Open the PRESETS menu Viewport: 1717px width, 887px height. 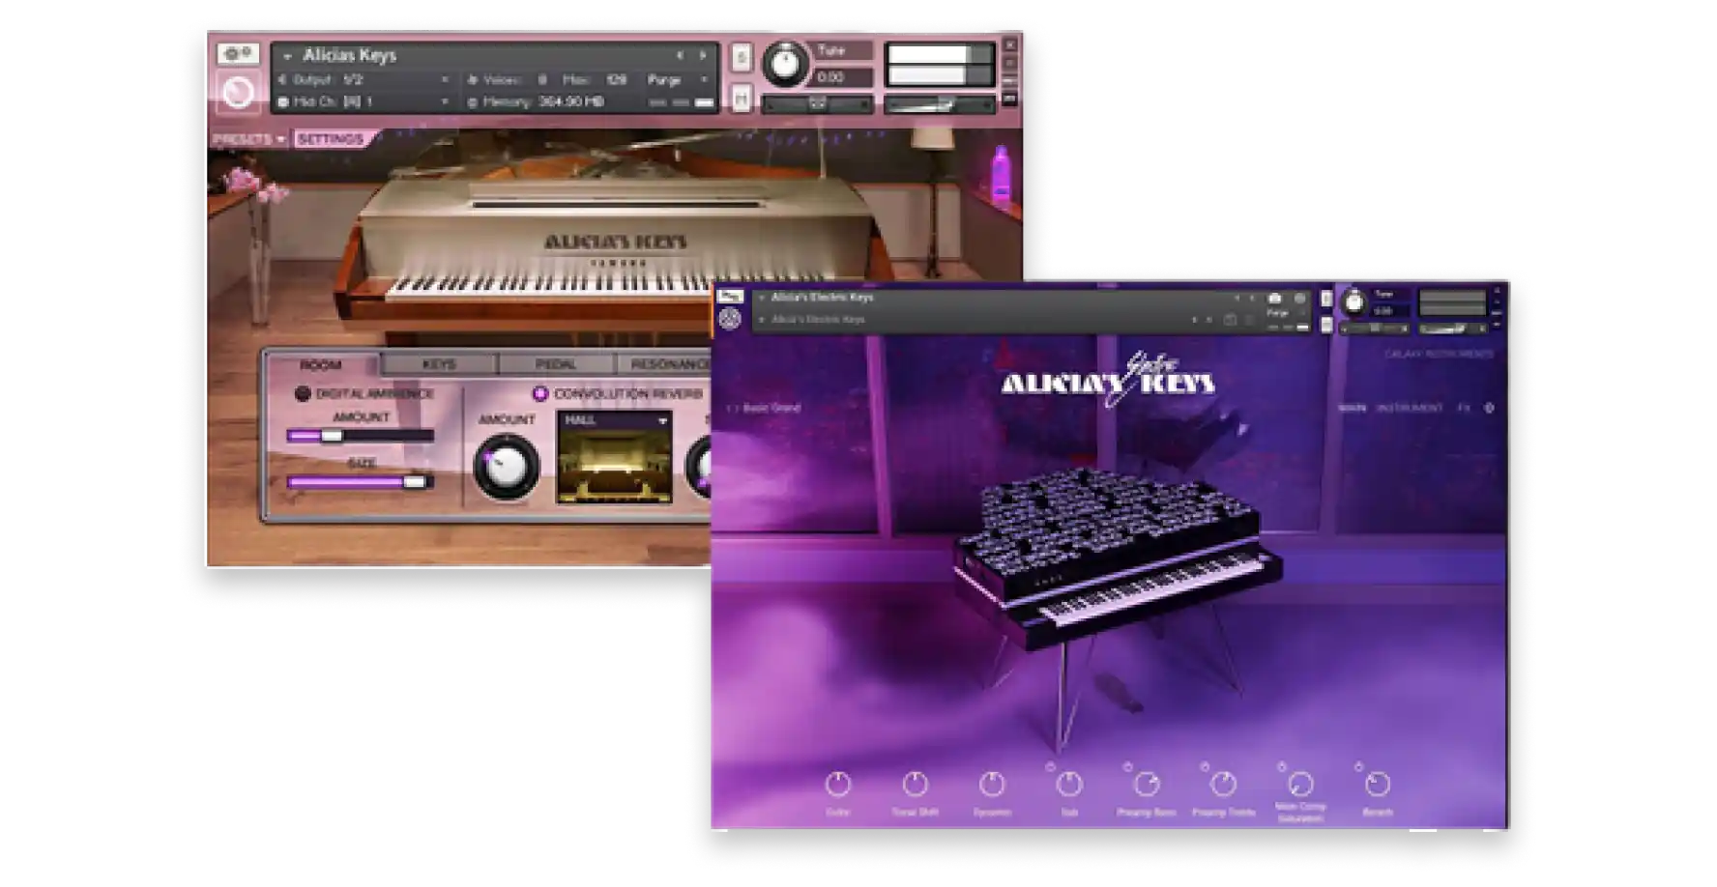click(x=249, y=140)
